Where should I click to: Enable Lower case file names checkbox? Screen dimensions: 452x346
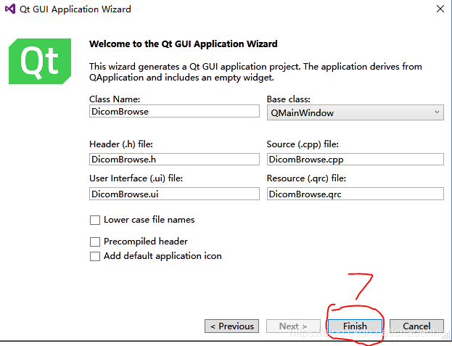(x=95, y=220)
